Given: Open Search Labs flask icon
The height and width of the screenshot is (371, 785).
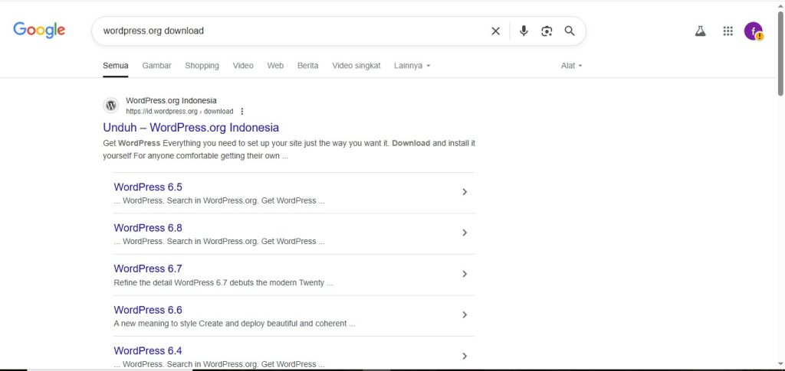Looking at the screenshot, I should pos(700,31).
